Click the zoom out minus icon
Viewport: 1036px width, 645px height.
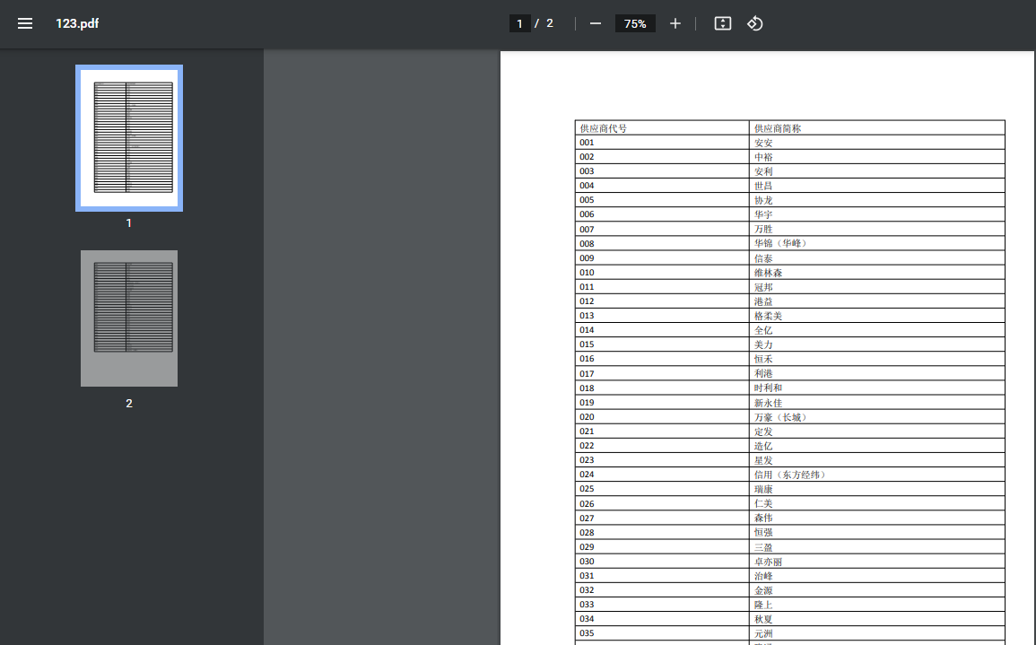(596, 23)
